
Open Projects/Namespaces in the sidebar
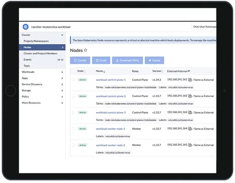36,41
